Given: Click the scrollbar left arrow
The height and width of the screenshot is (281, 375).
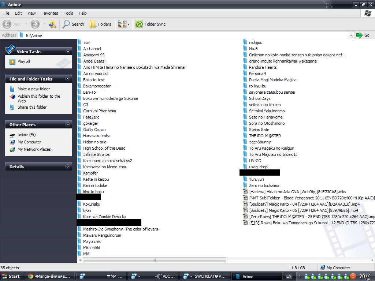Looking at the screenshot, I should [80, 260].
